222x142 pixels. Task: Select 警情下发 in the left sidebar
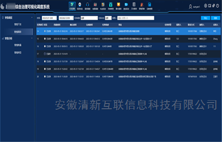(18, 25)
